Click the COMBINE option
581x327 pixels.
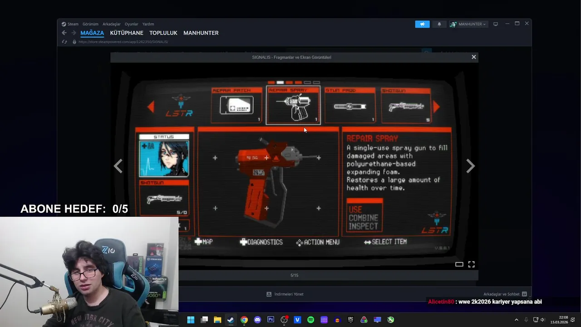pyautogui.click(x=363, y=218)
